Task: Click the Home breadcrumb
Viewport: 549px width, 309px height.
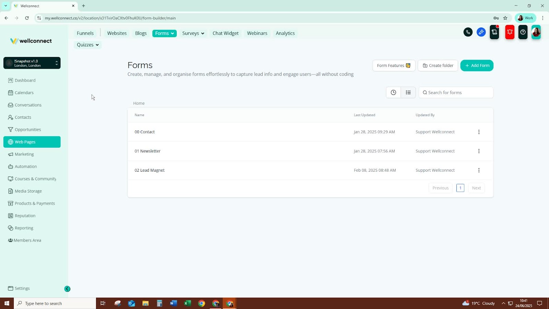Action: tap(139, 103)
